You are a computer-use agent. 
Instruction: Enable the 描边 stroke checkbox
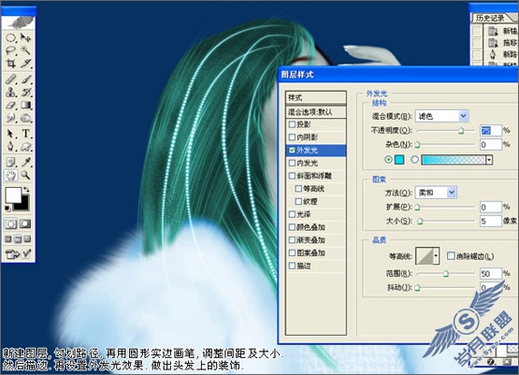[x=292, y=266]
